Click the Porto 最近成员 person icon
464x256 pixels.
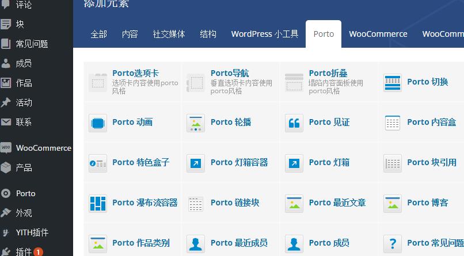pyautogui.click(x=196, y=243)
